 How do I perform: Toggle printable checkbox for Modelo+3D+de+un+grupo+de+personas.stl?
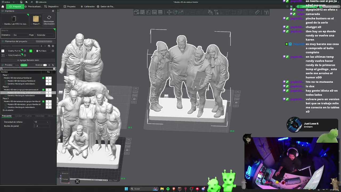point(43,90)
